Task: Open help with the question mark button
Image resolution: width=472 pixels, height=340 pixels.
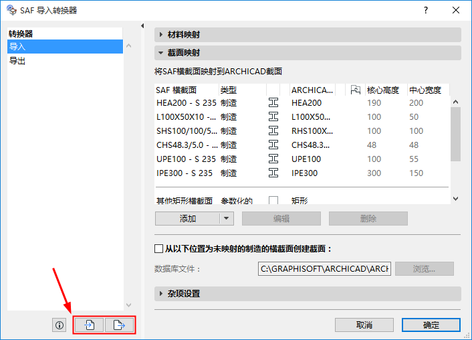Action: (x=426, y=10)
